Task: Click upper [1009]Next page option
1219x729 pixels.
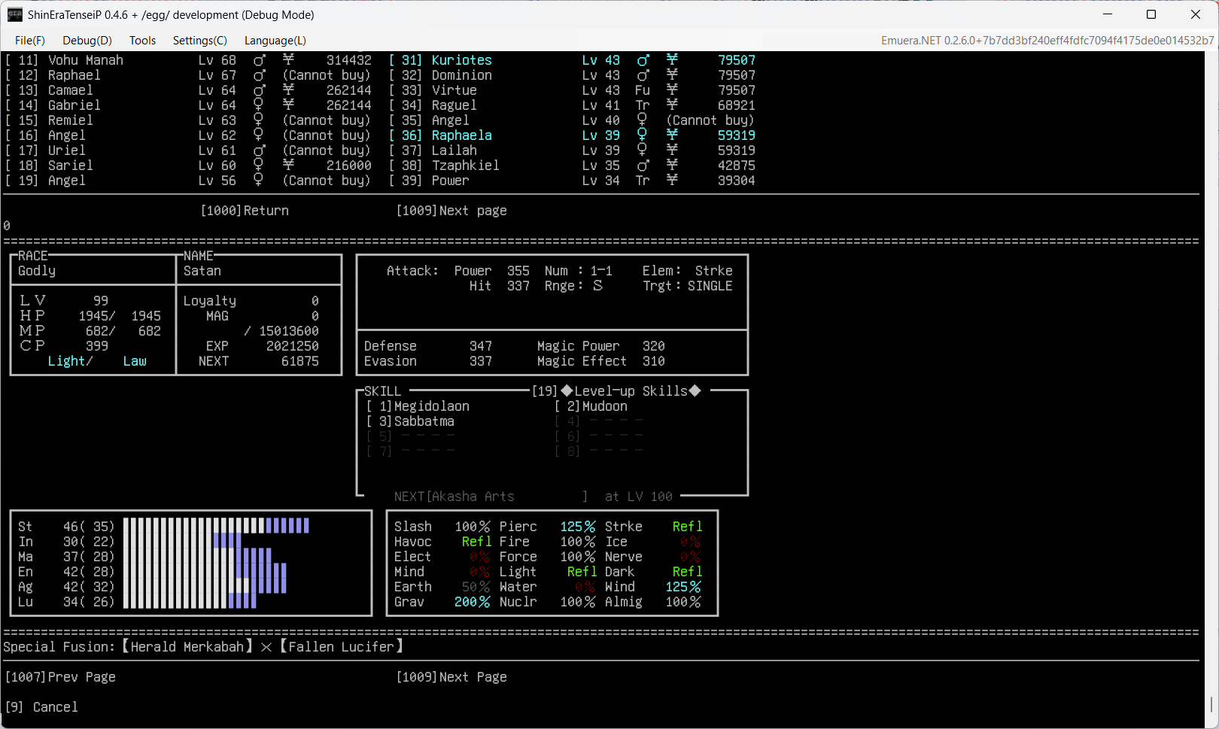Action: 451,211
